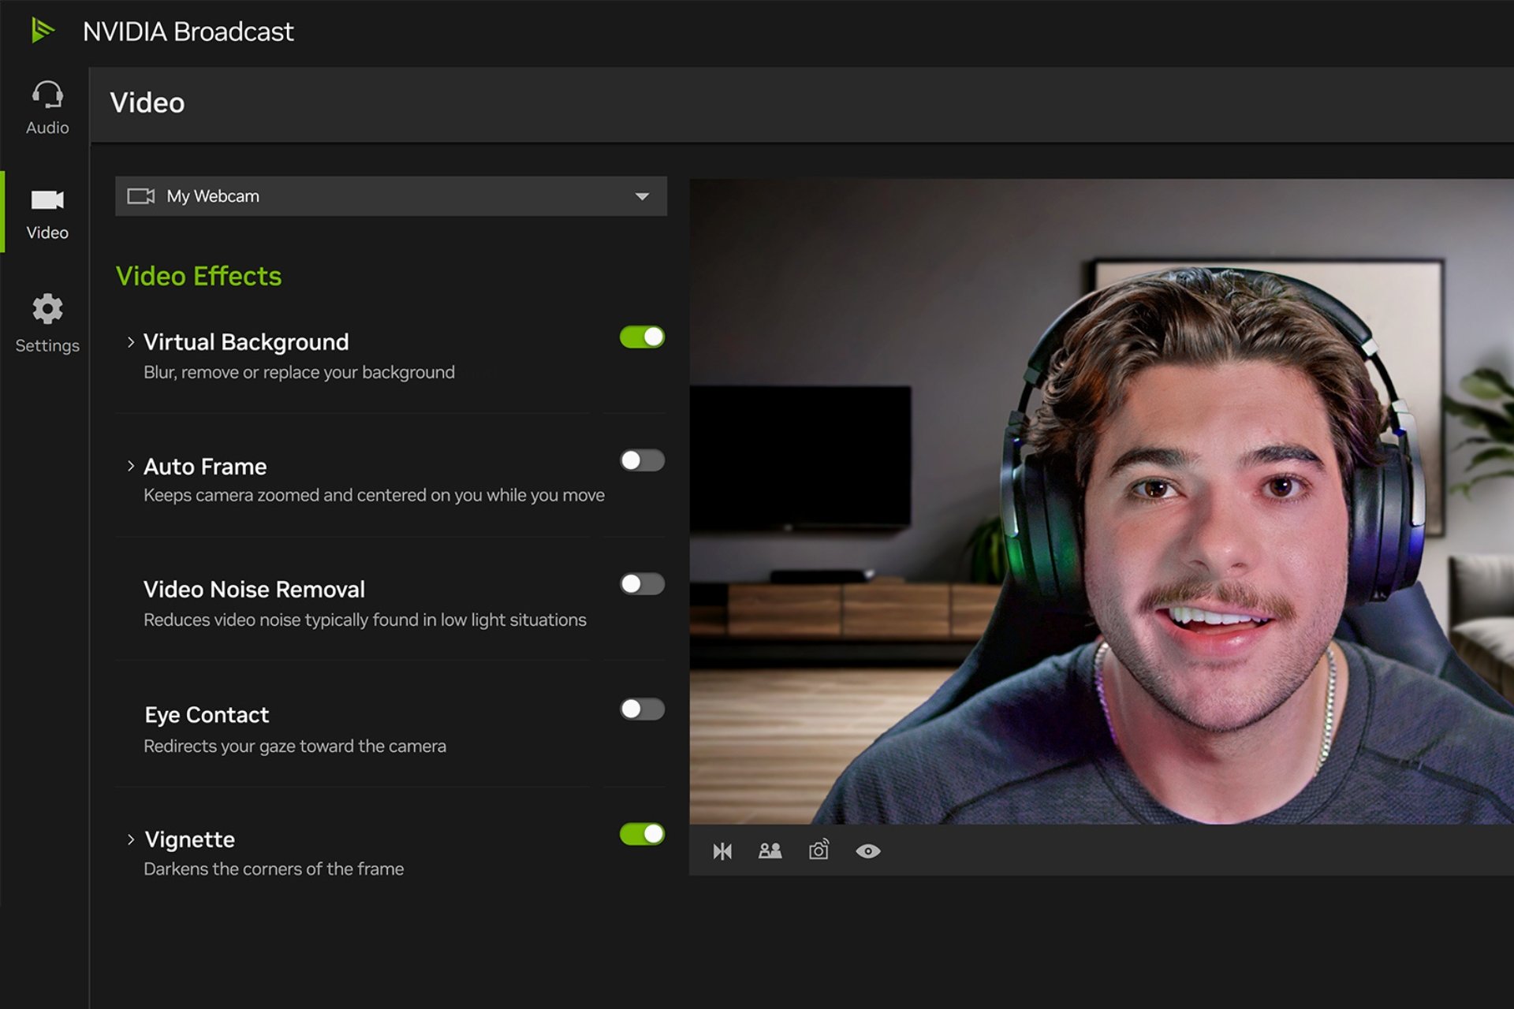Viewport: 1514px width, 1009px height.
Task: Click webcam device icon in source selector
Action: coord(141,196)
